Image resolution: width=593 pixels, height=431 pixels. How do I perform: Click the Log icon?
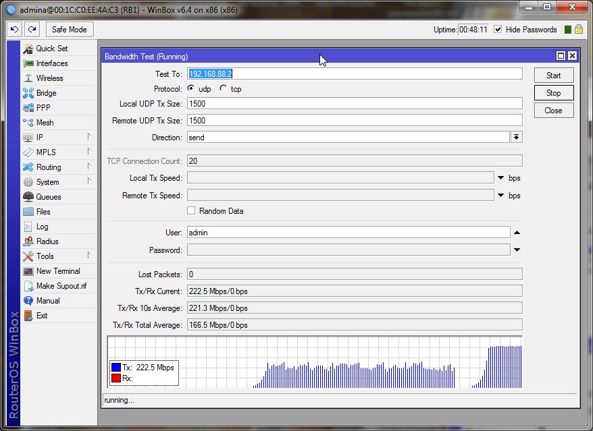[28, 227]
